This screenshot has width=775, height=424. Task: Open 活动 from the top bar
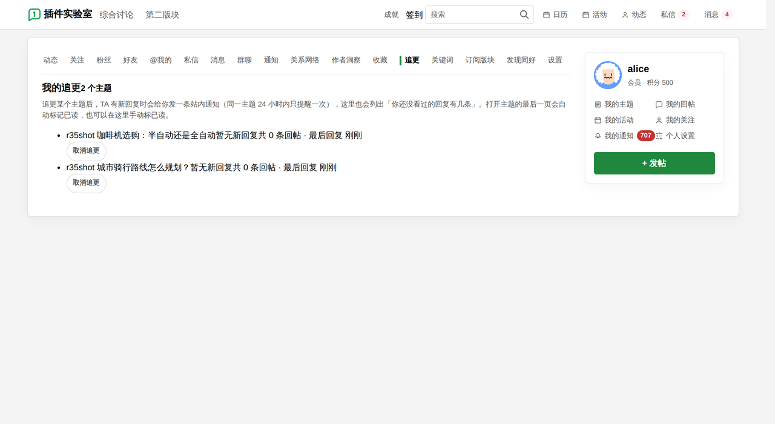point(595,15)
